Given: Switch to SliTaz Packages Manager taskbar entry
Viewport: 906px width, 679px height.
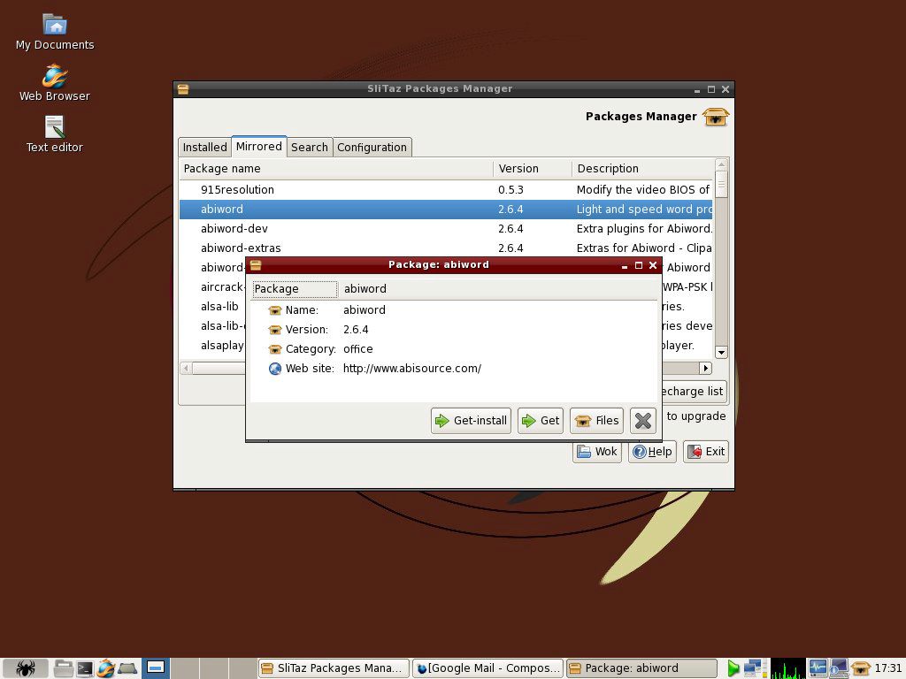Looking at the screenshot, I should coord(334,668).
